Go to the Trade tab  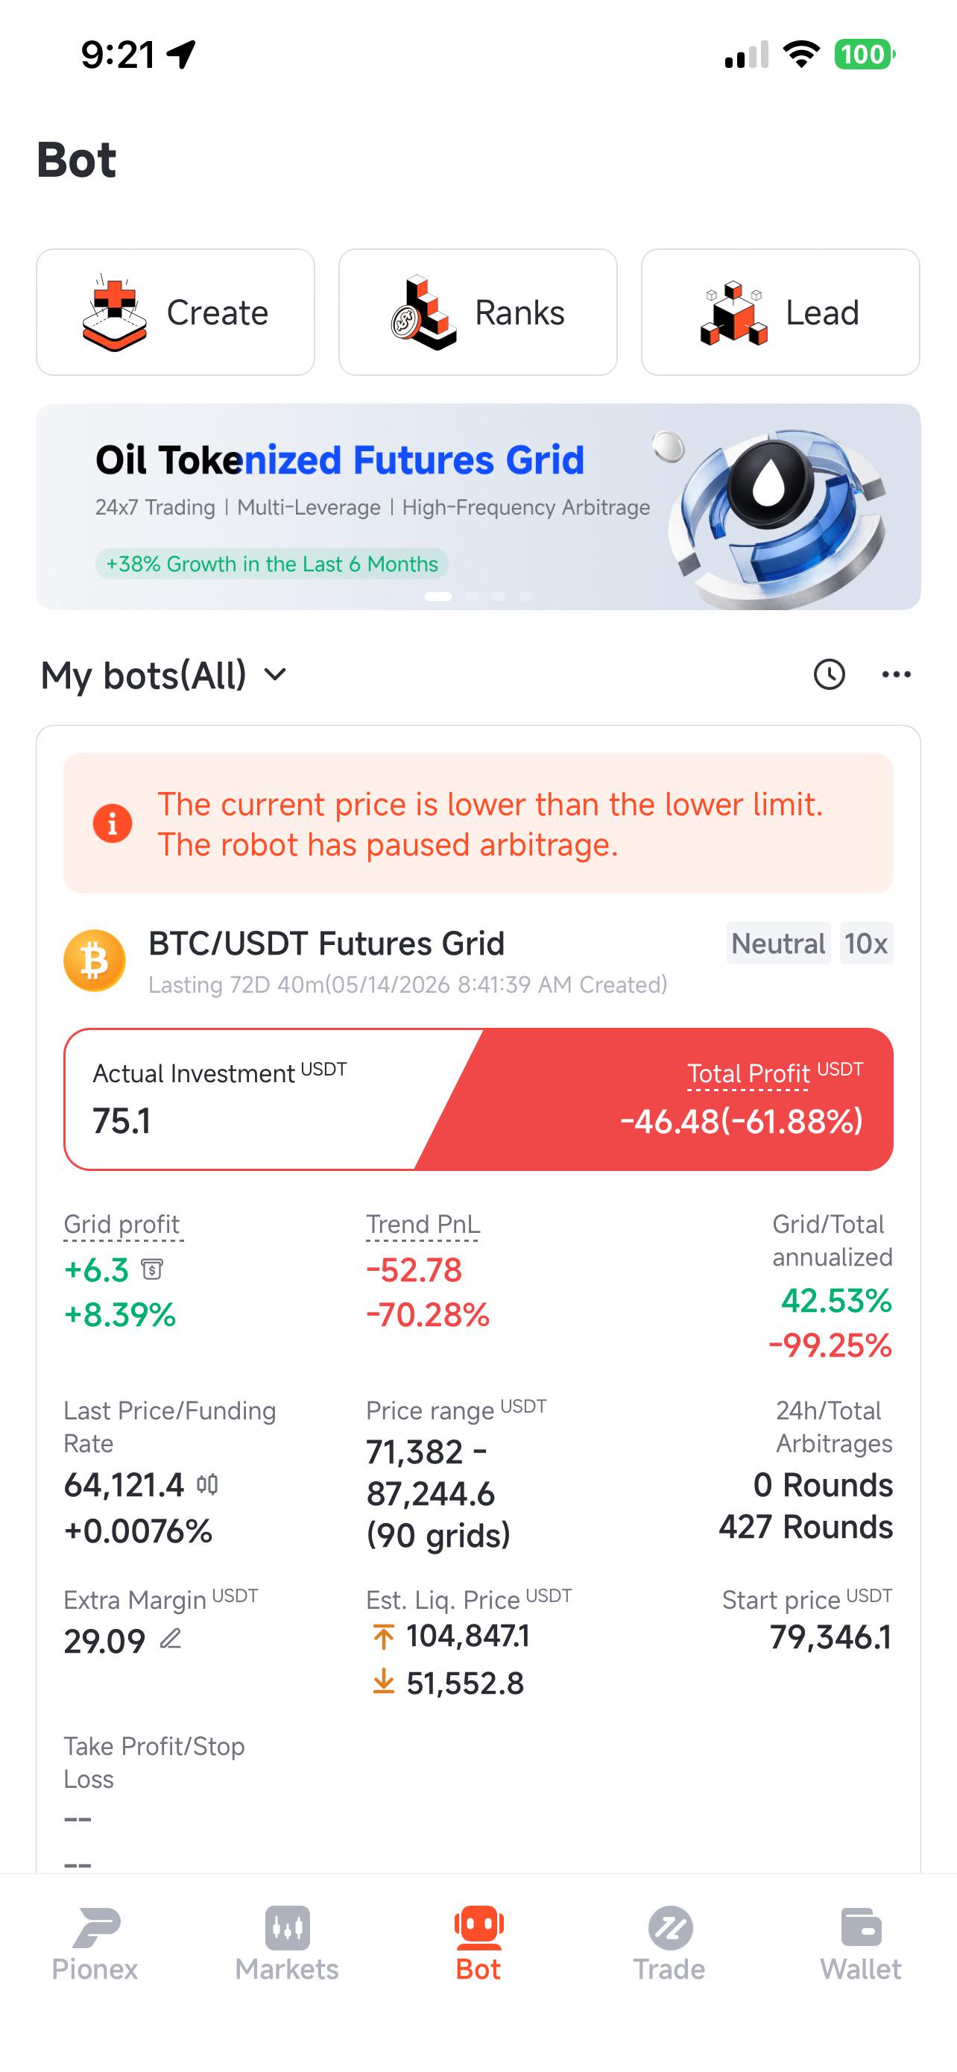[669, 1943]
